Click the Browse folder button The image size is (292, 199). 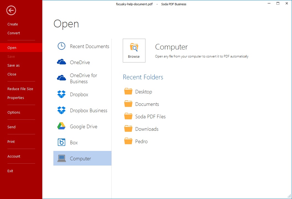134,51
